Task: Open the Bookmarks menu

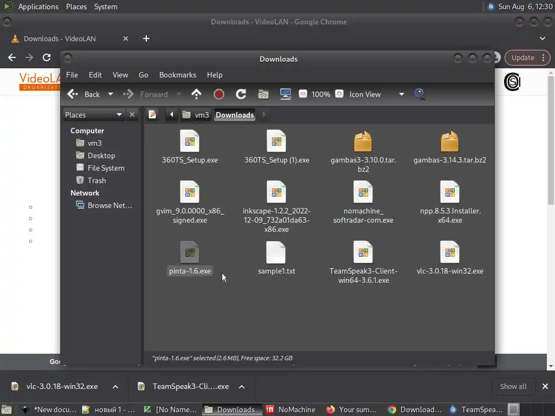Action: click(178, 75)
